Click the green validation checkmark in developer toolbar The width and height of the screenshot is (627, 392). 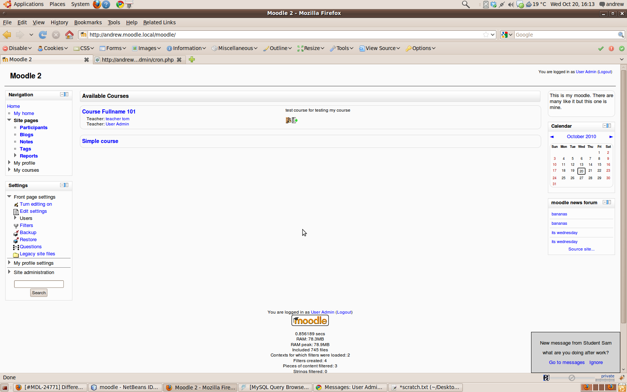coord(601,49)
